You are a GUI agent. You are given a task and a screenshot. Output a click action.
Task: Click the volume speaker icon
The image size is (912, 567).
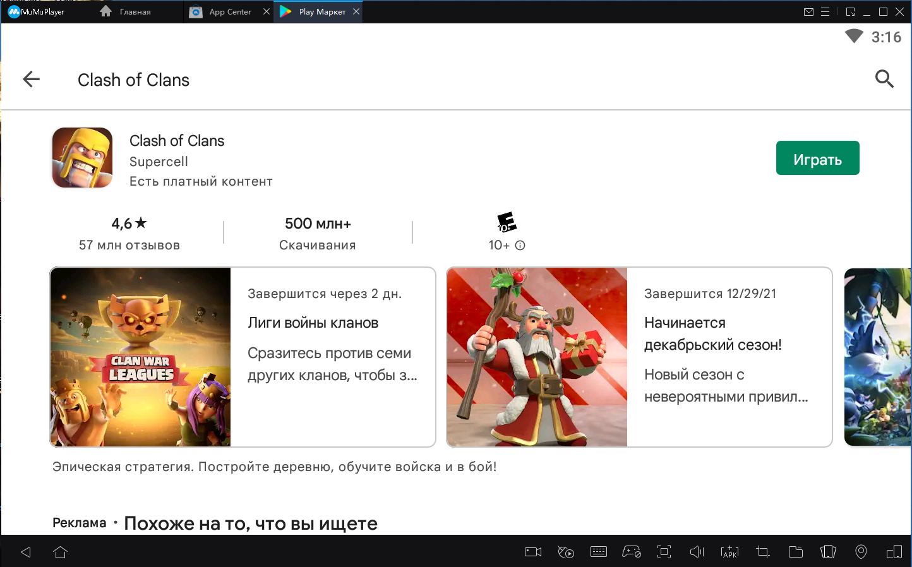click(x=697, y=552)
